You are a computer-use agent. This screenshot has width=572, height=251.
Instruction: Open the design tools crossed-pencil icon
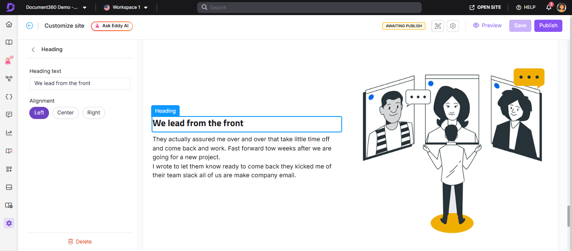click(438, 26)
